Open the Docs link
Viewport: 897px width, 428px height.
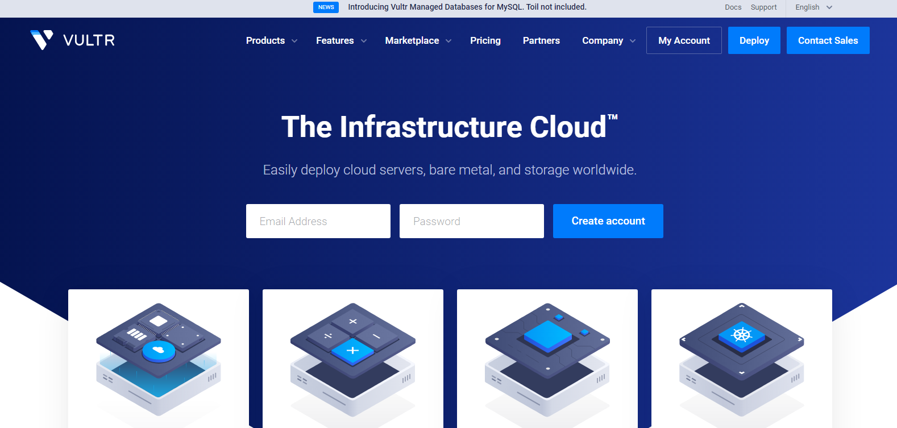point(733,7)
